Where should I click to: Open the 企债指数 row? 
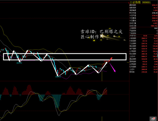(x=144, y=64)
